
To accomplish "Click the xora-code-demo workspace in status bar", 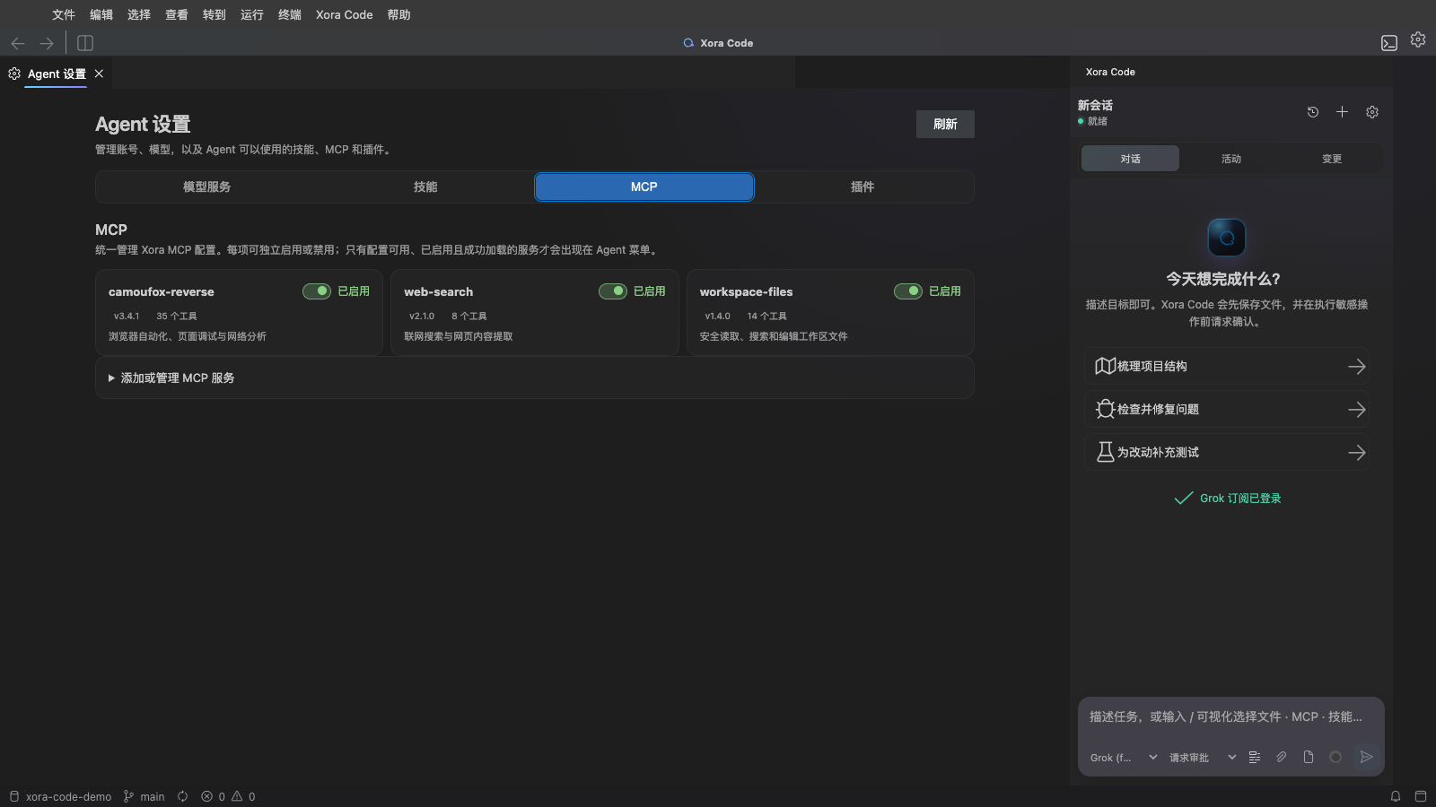I will tap(60, 796).
